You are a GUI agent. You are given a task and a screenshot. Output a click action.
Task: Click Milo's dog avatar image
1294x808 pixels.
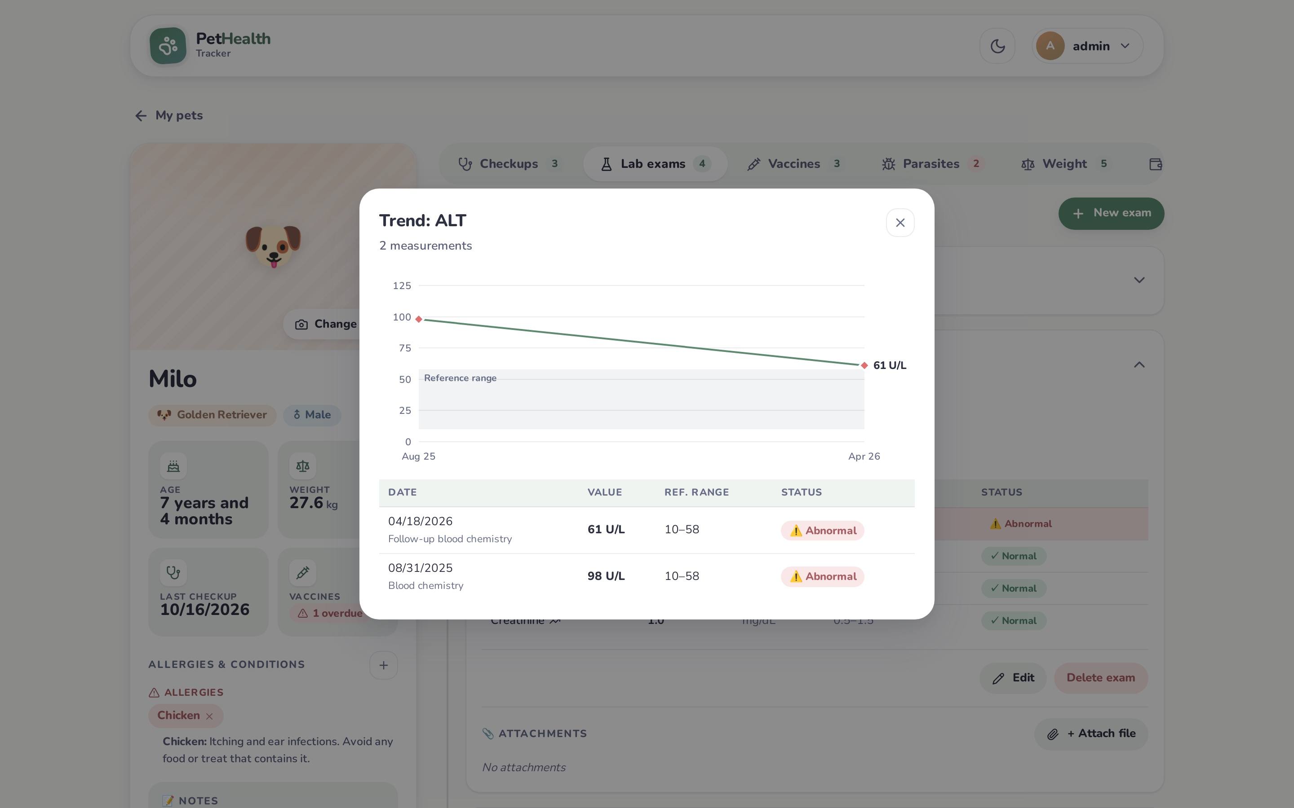click(273, 246)
